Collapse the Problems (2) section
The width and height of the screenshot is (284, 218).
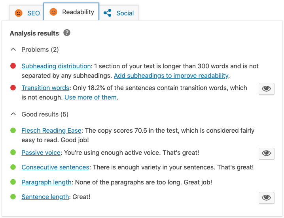click(x=34, y=50)
